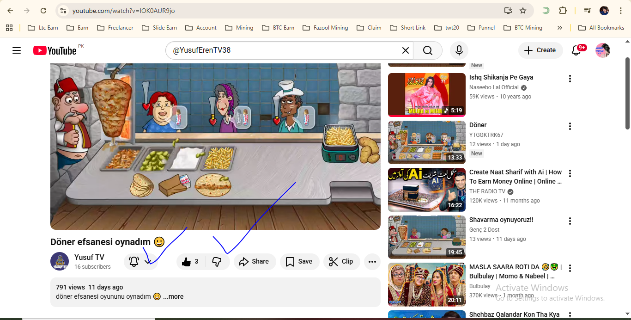The width and height of the screenshot is (631, 320).
Task: Open the Döner video by YTGGKTRK67 thumbnail
Action: click(x=427, y=142)
